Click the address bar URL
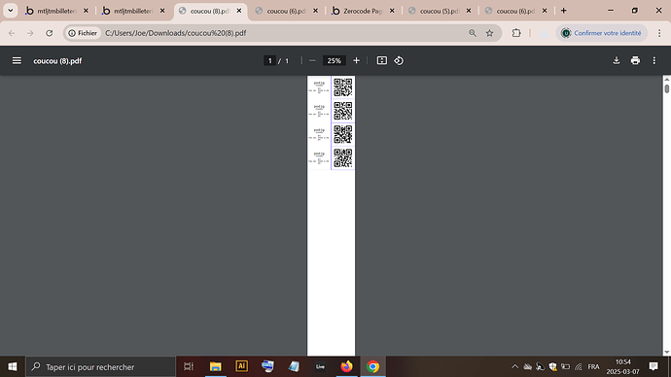The image size is (671, 377). click(175, 33)
